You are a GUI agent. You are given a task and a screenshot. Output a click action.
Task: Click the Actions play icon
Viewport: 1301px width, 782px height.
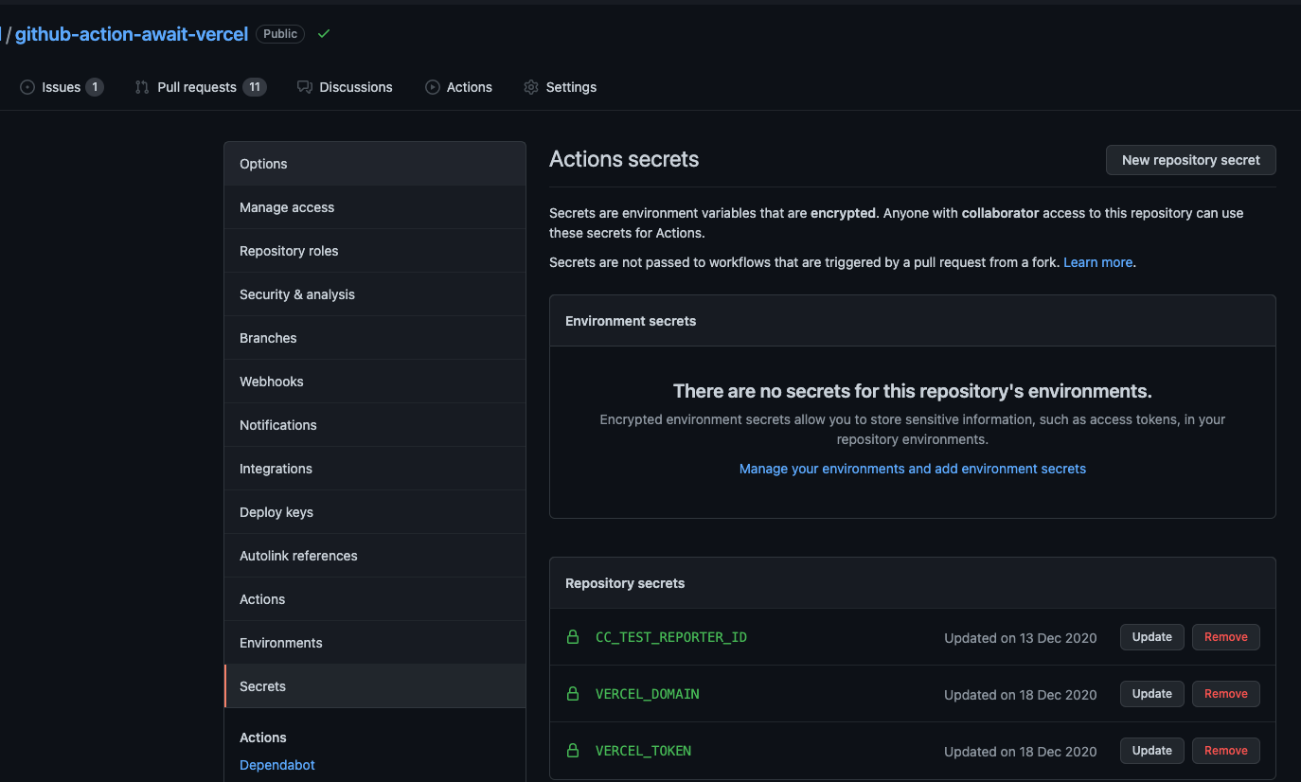(x=433, y=87)
